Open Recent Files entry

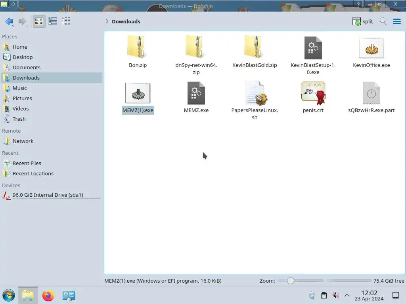pyautogui.click(x=51, y=163)
